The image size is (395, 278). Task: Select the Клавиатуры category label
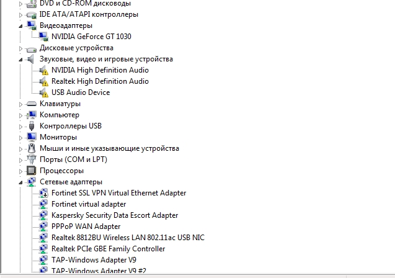tap(60, 104)
